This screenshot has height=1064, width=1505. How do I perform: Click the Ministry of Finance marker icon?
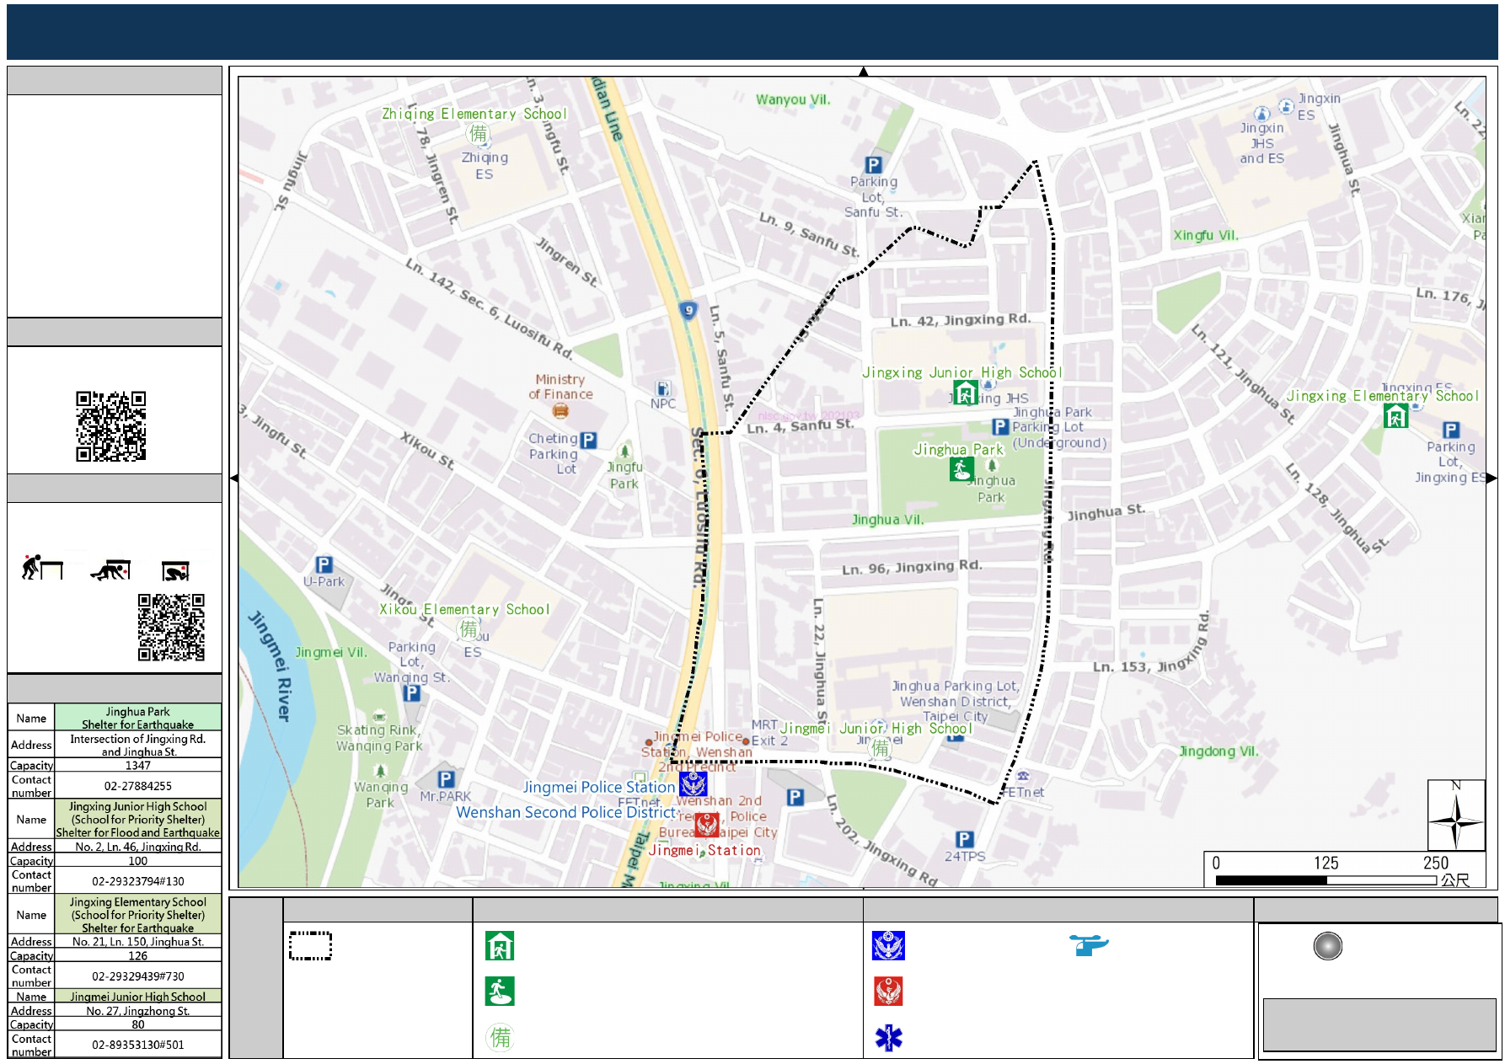pos(560,411)
